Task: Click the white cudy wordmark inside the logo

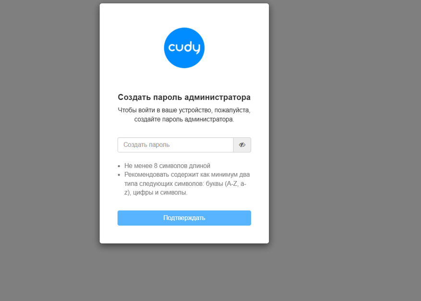Action: coord(184,48)
